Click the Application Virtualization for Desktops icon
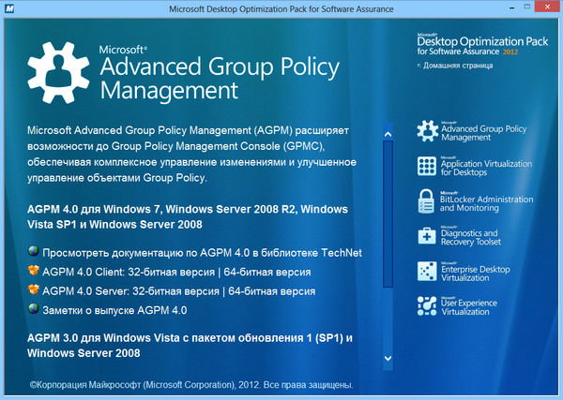 (427, 167)
